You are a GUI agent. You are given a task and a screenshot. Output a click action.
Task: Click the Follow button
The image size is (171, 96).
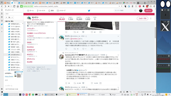click(x=142, y=18)
